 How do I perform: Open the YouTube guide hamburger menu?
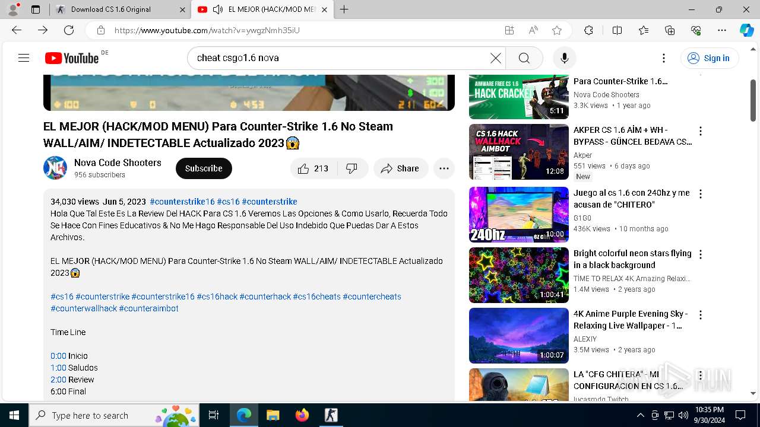point(24,58)
